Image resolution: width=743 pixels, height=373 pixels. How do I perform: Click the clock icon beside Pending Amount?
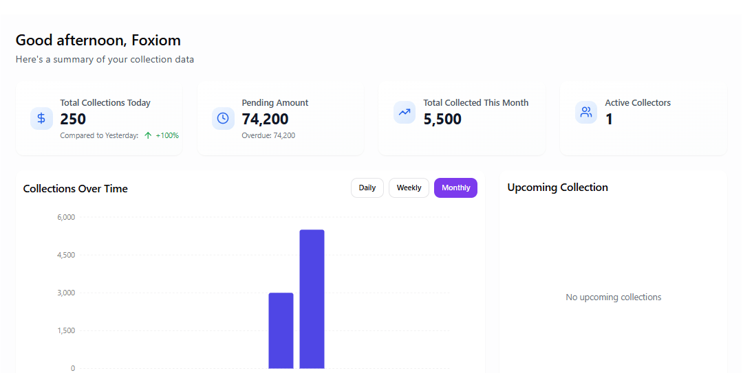[x=223, y=118]
